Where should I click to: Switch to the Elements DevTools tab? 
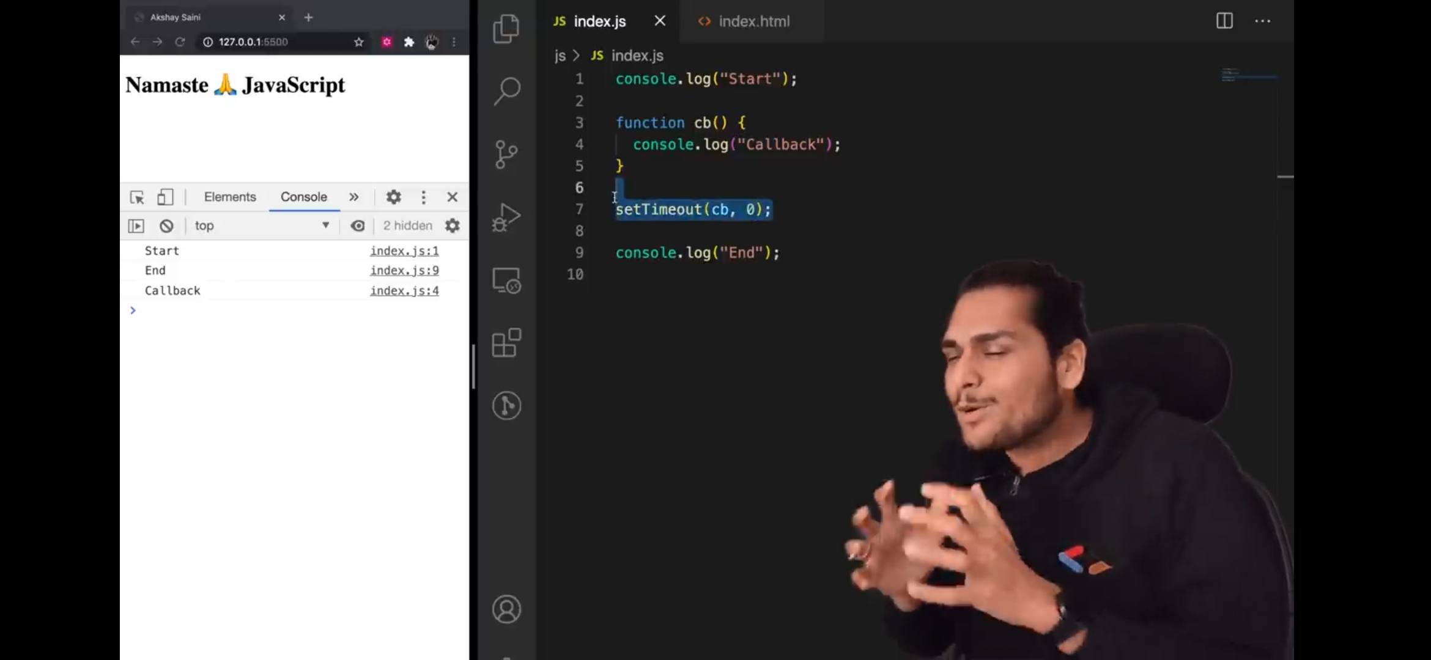click(230, 197)
